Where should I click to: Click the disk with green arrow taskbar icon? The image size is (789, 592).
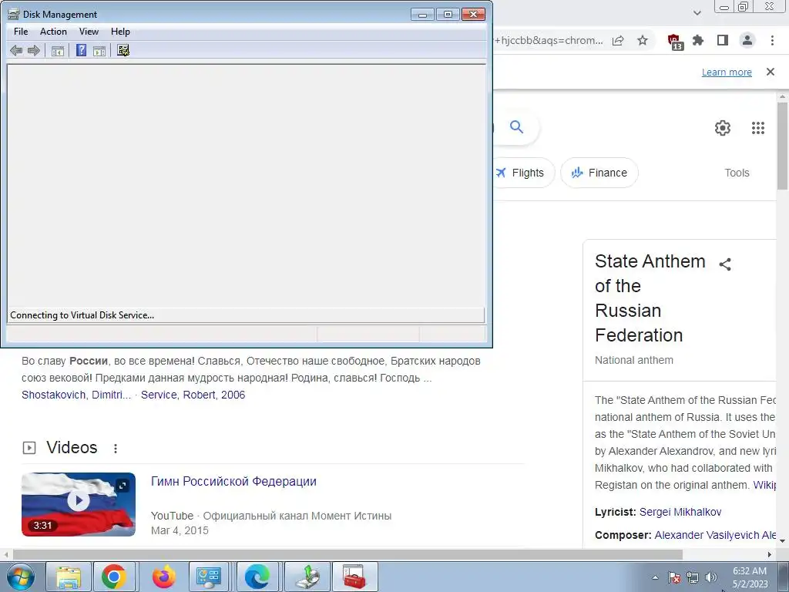[x=307, y=577]
